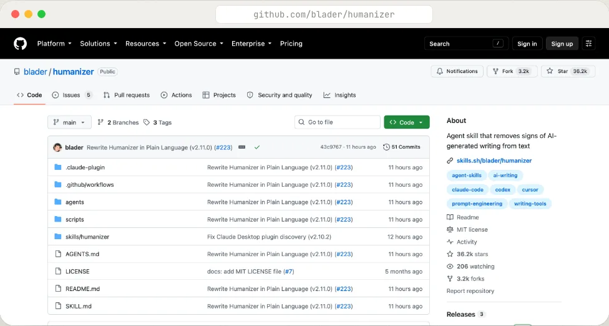Open the Releases heading link
The height and width of the screenshot is (326, 609).
(461, 314)
